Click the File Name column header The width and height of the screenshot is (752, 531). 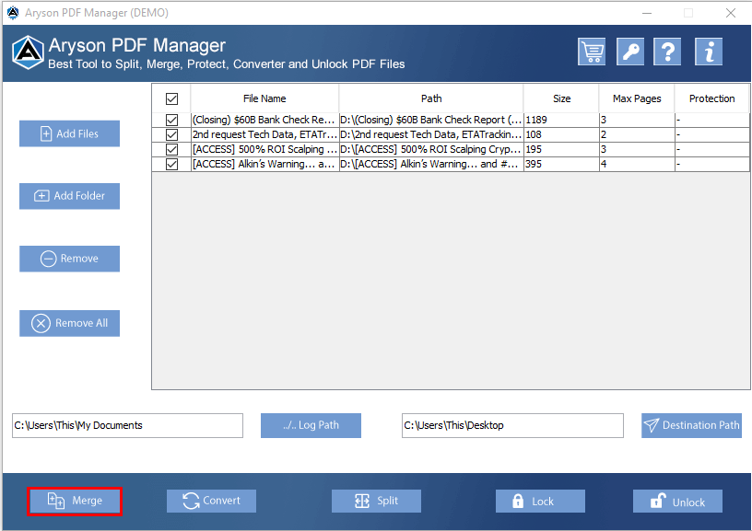(x=264, y=98)
